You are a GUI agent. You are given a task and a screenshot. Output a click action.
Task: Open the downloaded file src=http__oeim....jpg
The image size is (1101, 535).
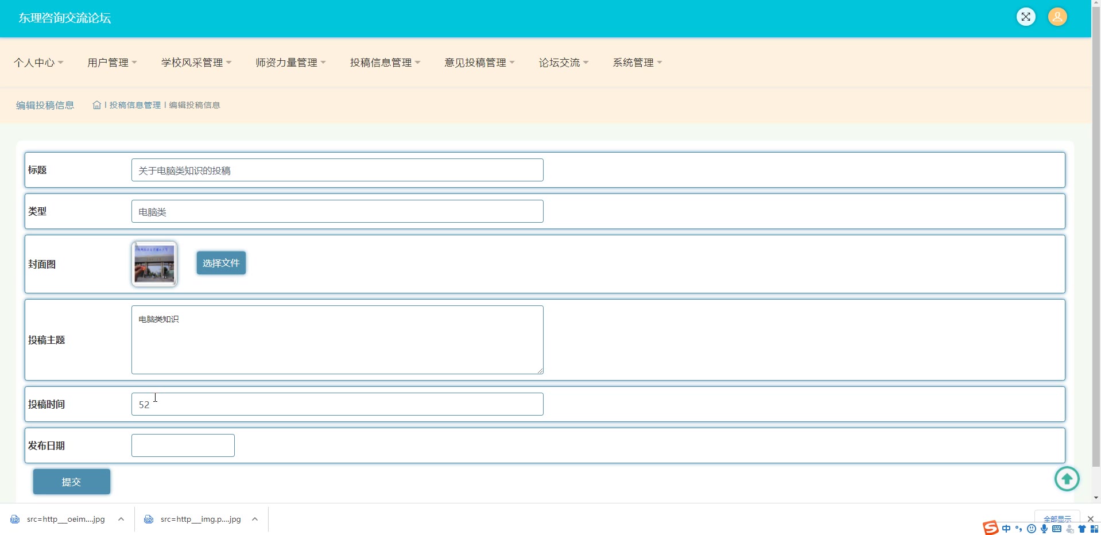58,519
